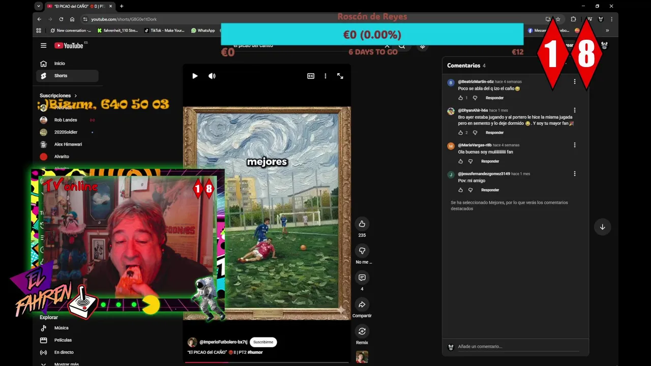This screenshot has height=366, width=651.
Task: Expand the Suscripciones section chevron
Action: [x=76, y=96]
